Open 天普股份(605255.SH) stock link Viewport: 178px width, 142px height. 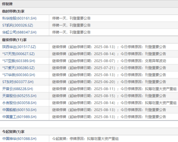pyautogui.click(x=19, y=96)
